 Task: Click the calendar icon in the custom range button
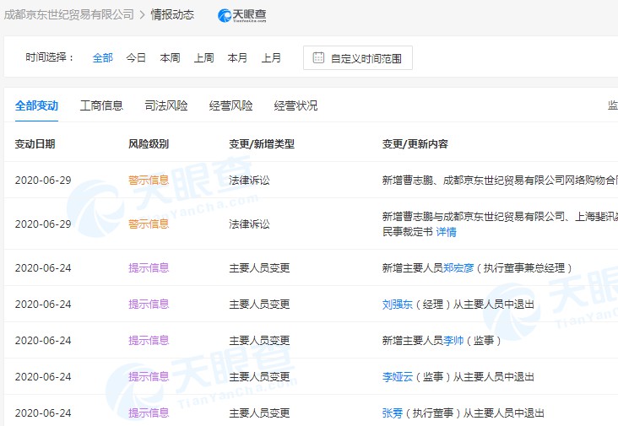318,58
